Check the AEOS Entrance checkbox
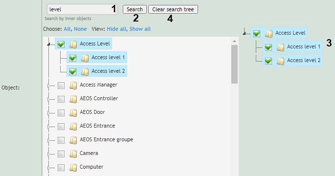 [61, 127]
